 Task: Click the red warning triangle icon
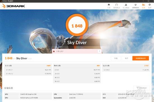54,51
